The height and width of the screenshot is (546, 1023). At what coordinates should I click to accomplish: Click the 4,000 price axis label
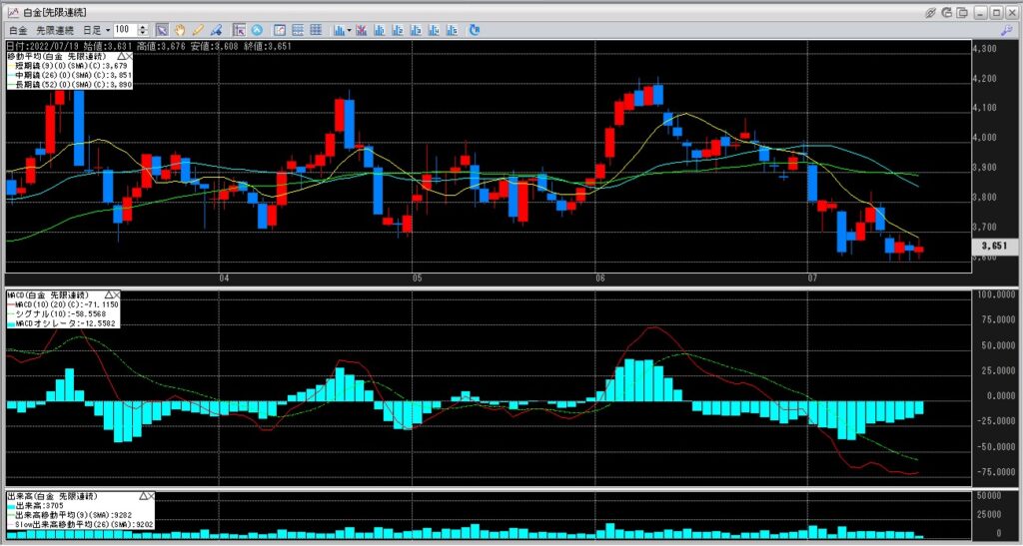[983, 138]
